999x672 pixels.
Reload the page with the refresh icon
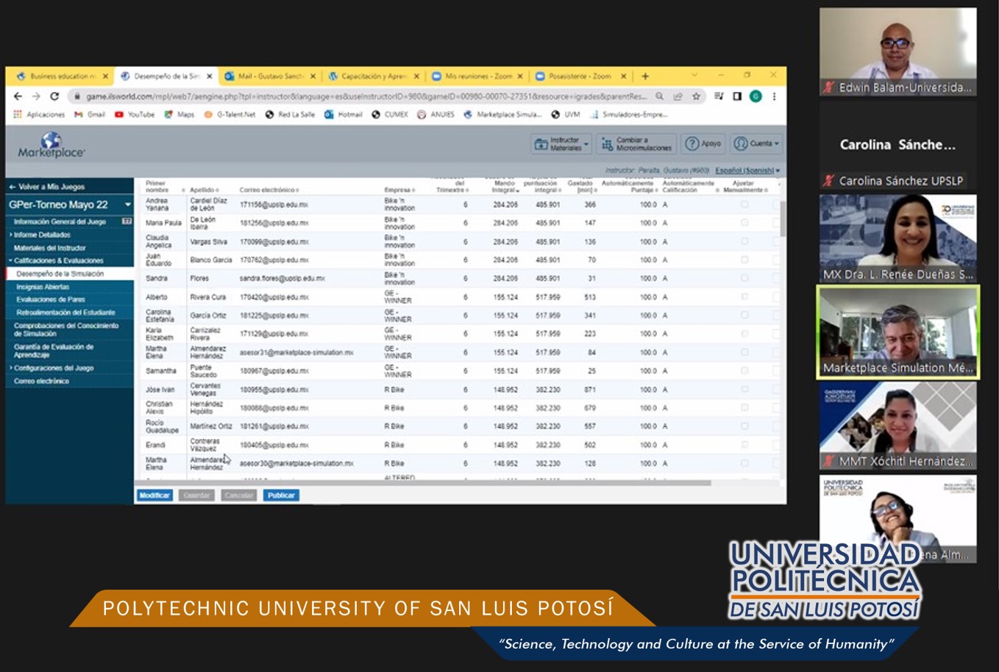(x=54, y=96)
